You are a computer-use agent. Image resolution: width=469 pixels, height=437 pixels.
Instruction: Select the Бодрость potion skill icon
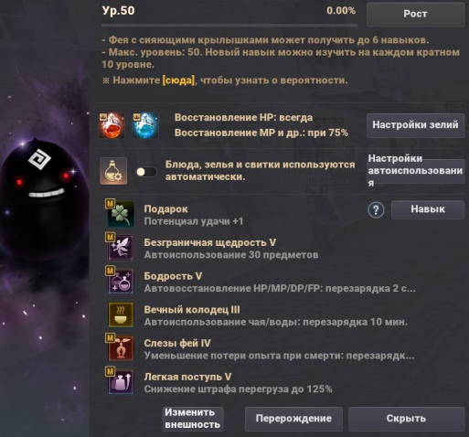click(121, 281)
